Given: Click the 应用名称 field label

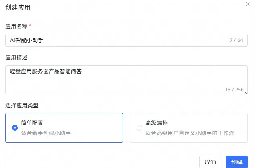Looking at the screenshot, I should (16, 26).
